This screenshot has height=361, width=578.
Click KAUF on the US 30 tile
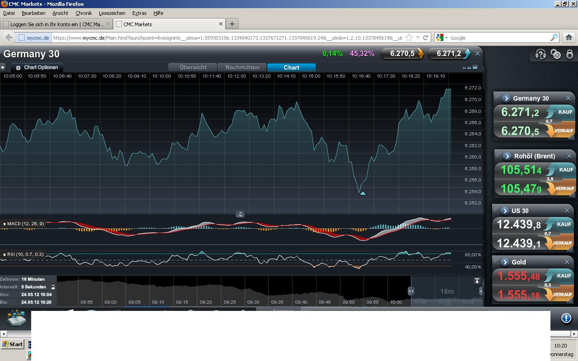click(564, 224)
